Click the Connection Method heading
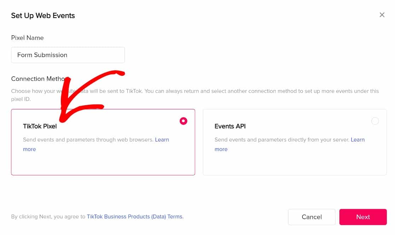Screen dimensions: 395x235 coord(40,79)
